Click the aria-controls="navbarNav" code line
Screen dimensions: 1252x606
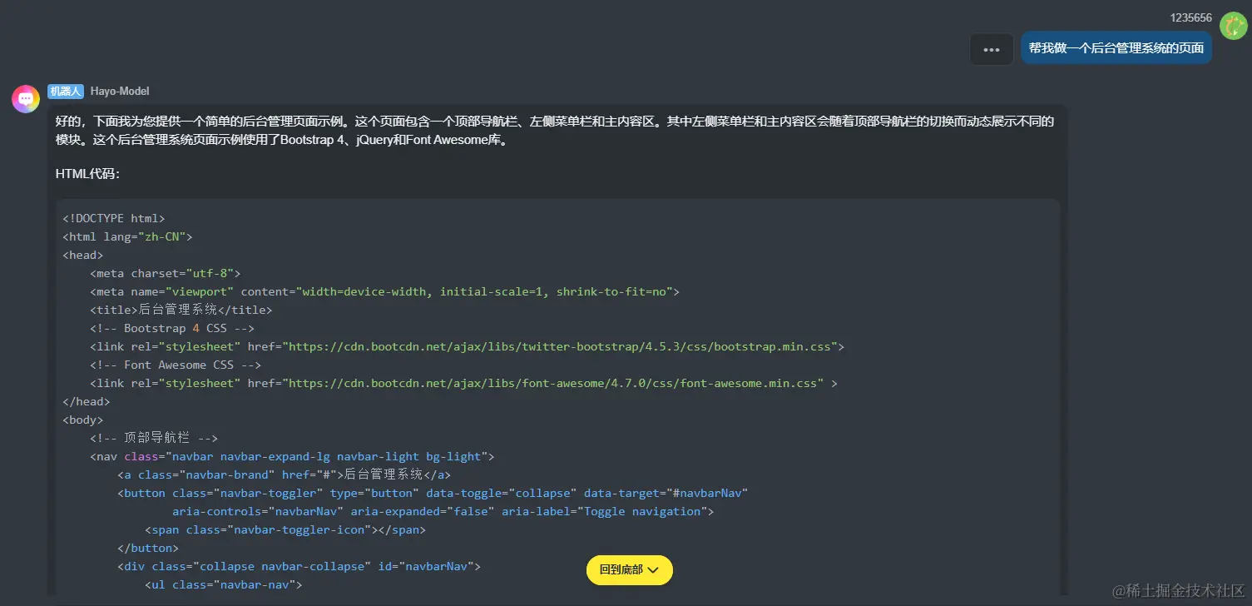pyautogui.click(x=443, y=511)
